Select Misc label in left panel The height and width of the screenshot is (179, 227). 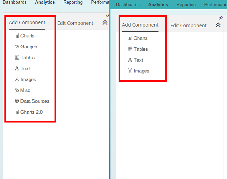[25, 90]
